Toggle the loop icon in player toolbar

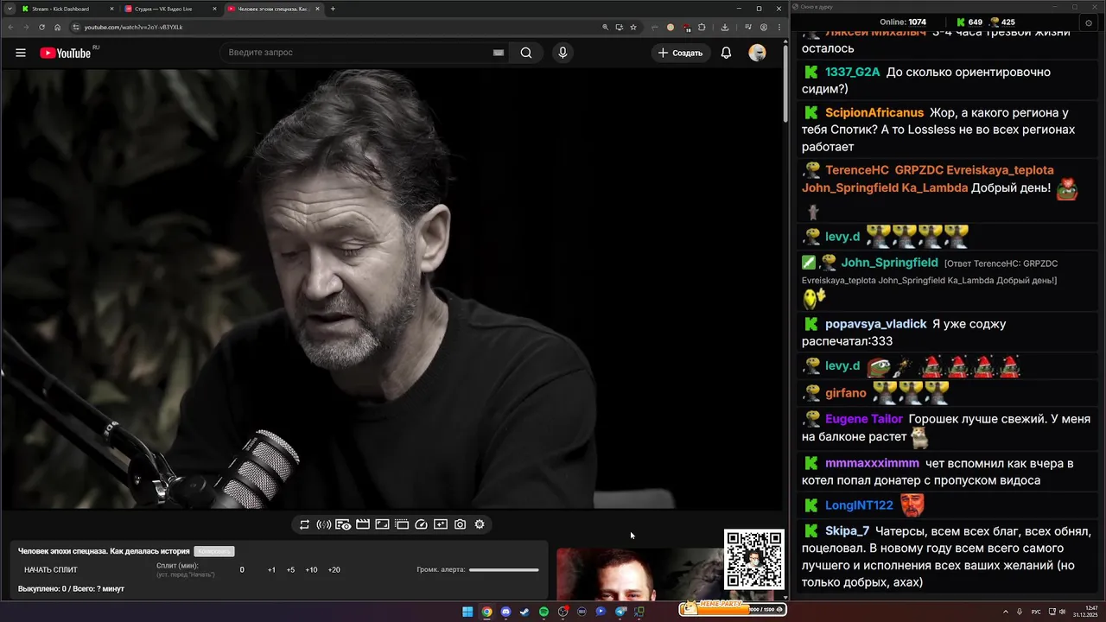(x=304, y=524)
